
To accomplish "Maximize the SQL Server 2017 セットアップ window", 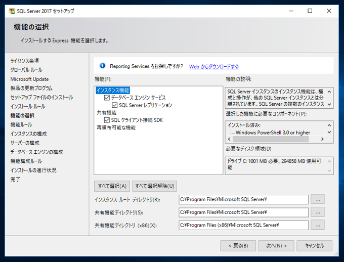I will click(310, 11).
